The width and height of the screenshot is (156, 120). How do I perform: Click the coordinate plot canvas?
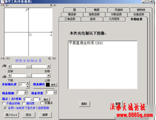tap(28, 32)
